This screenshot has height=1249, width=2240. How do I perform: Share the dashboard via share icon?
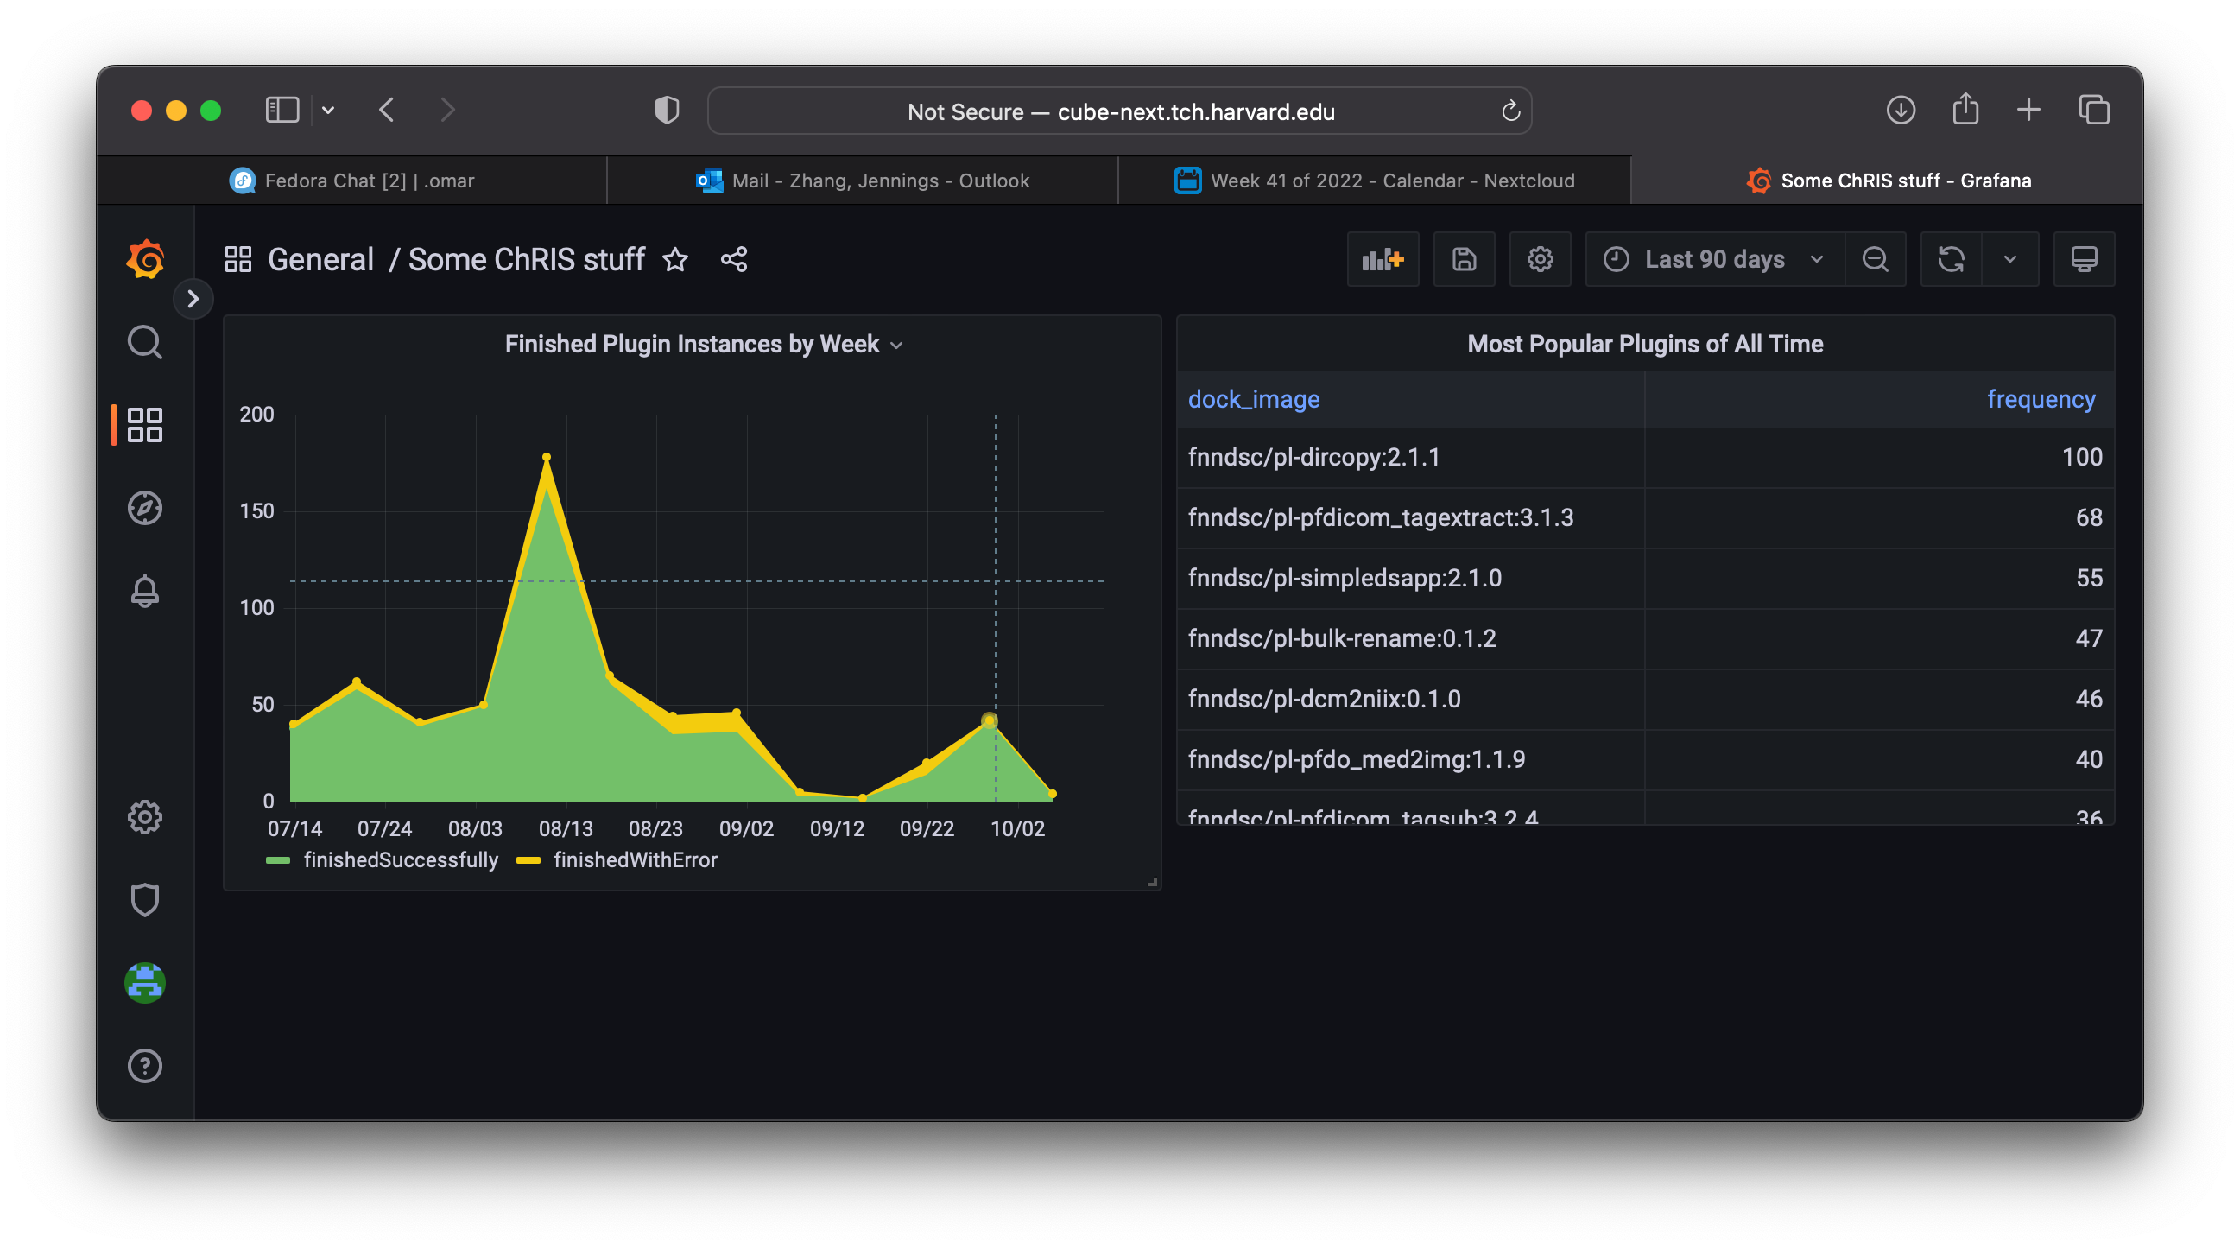click(733, 259)
